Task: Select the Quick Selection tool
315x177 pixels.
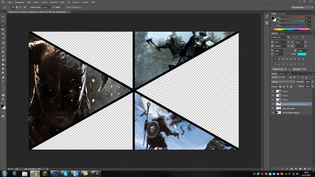Action: coord(3,29)
